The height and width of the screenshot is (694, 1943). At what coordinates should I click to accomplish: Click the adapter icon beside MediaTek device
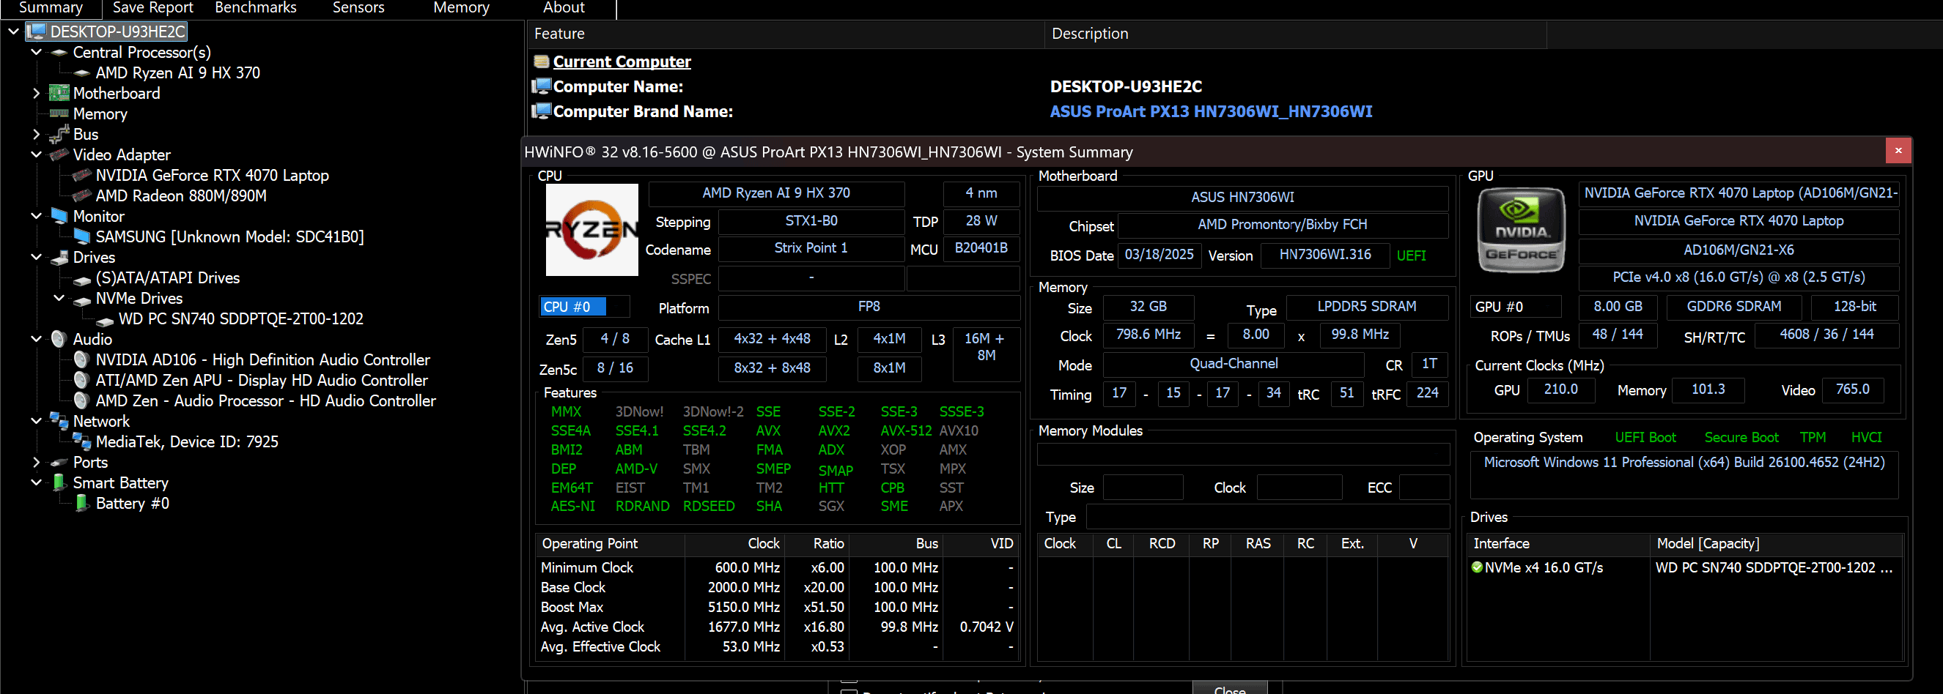point(81,441)
